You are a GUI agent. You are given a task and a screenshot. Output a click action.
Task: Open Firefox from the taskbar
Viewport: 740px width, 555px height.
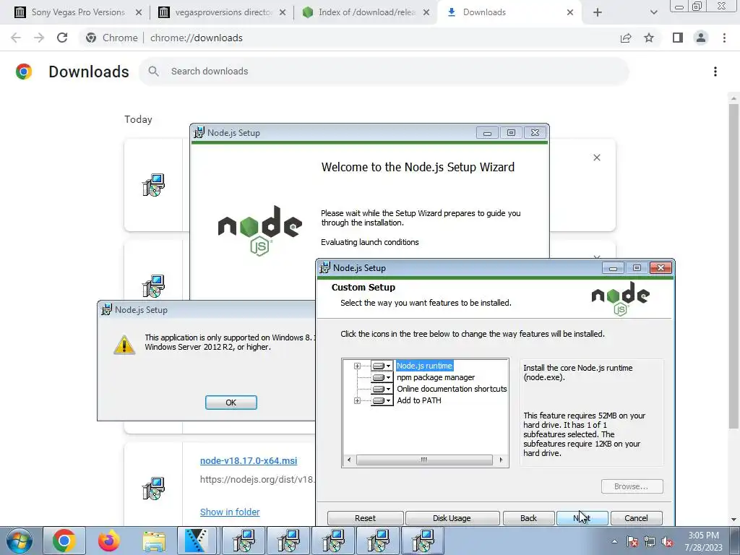[x=108, y=541]
